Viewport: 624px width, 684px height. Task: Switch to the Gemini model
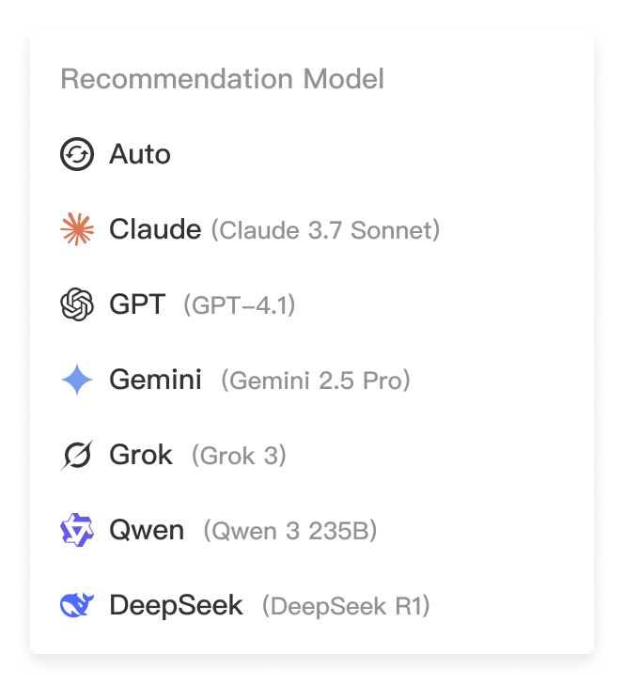coord(312,380)
